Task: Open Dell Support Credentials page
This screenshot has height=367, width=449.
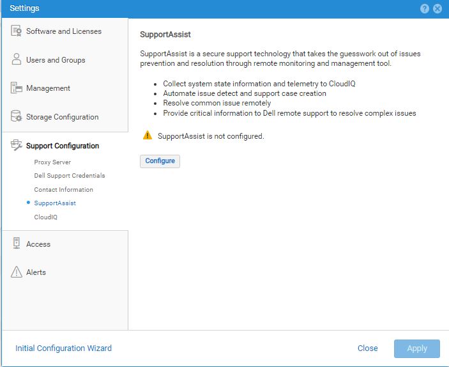Action: pos(70,176)
